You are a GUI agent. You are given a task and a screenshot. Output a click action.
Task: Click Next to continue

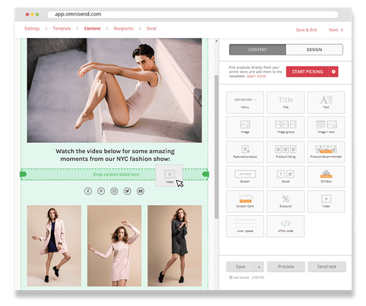(336, 30)
